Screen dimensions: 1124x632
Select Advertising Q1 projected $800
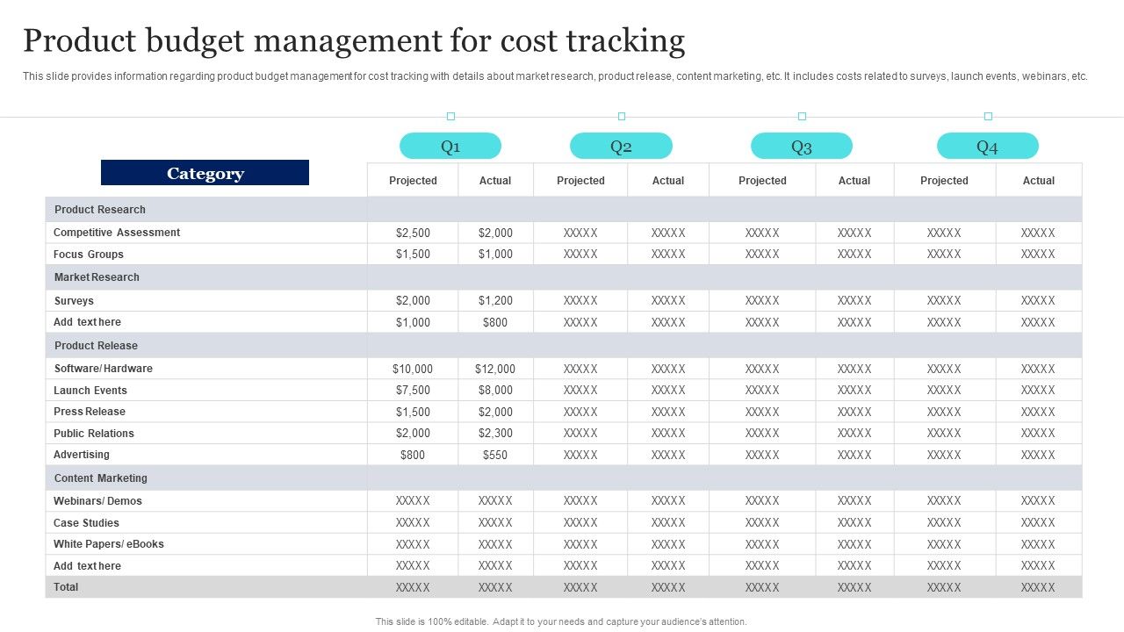(x=413, y=456)
